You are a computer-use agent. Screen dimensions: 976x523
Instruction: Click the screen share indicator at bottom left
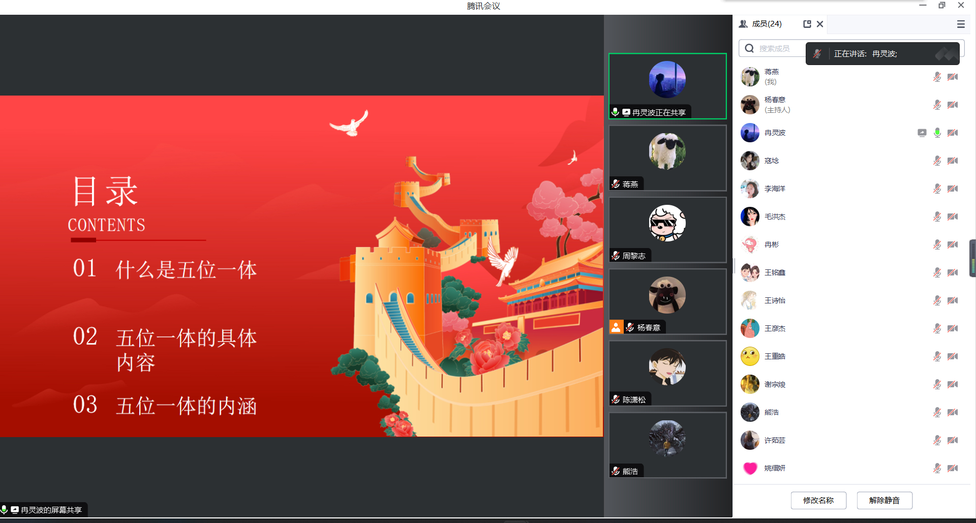[x=44, y=509]
